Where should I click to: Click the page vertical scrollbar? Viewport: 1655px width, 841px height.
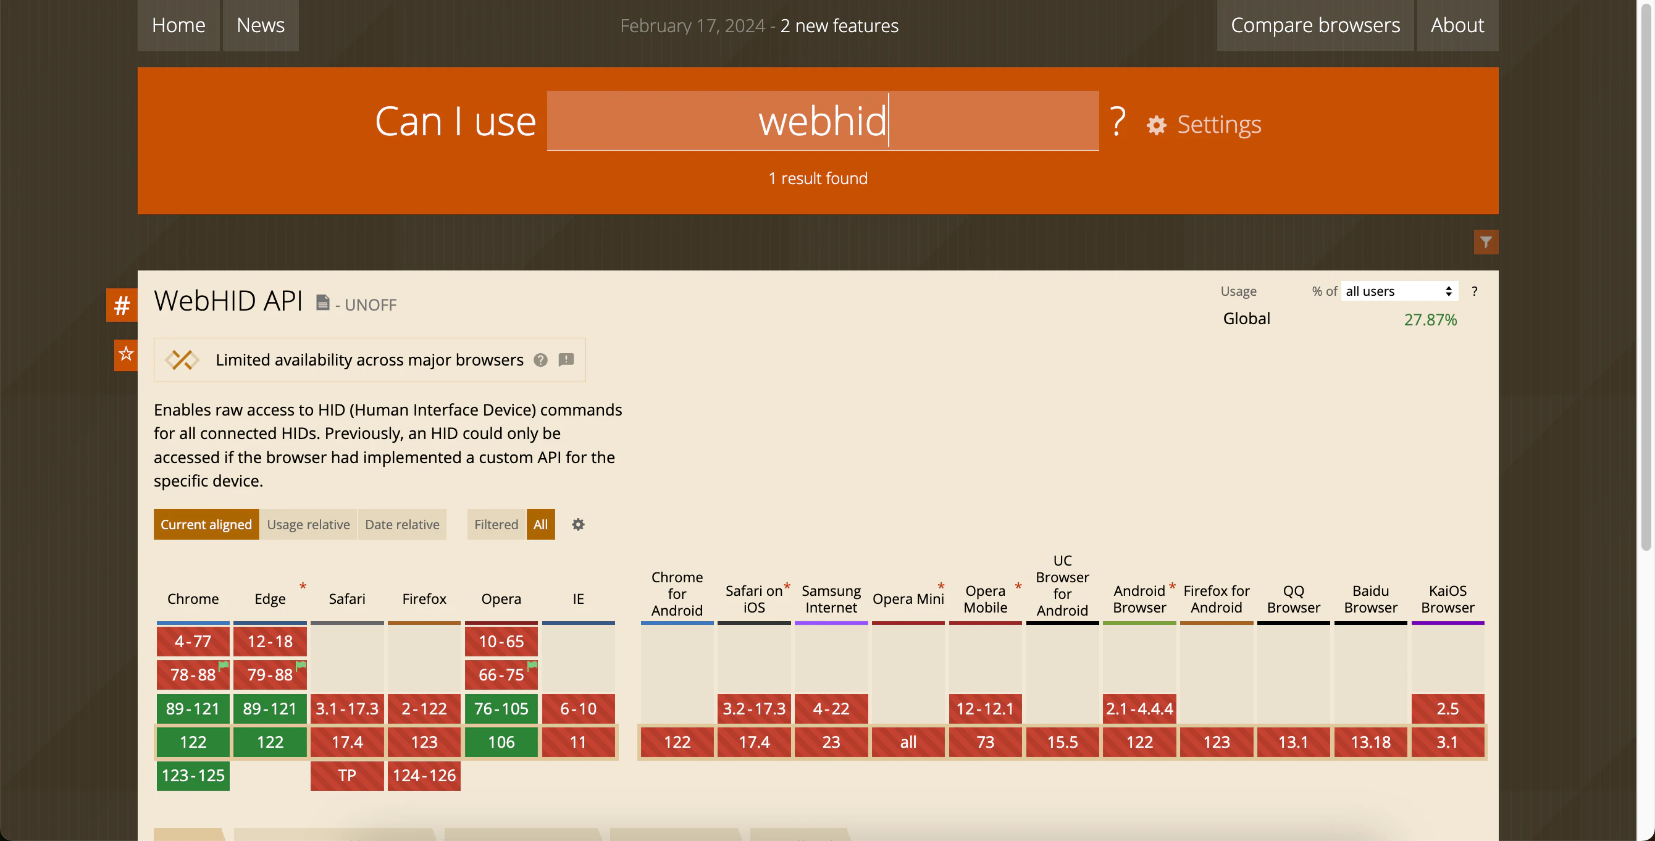coord(1646,276)
